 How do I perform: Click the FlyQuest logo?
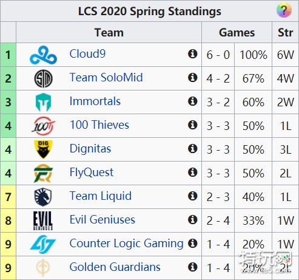(x=43, y=173)
